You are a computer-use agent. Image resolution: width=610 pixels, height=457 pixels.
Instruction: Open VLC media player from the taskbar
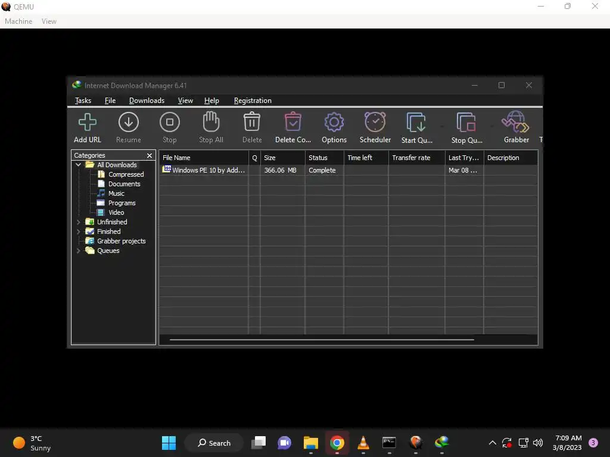pyautogui.click(x=363, y=443)
